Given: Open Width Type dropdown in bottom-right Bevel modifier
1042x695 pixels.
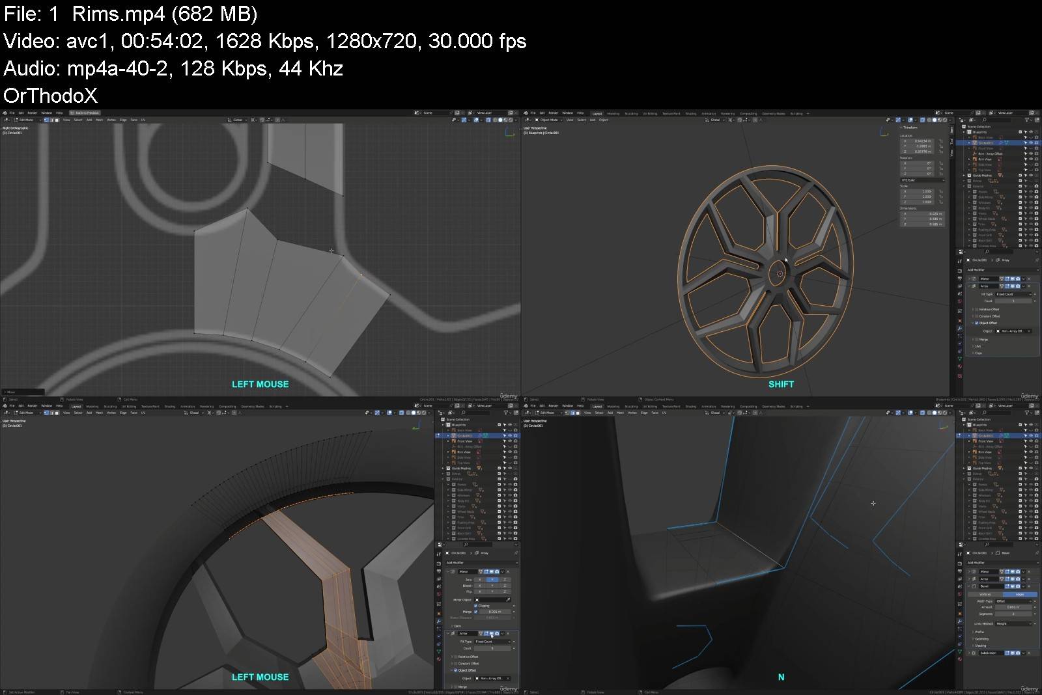Looking at the screenshot, I should pyautogui.click(x=1013, y=601).
